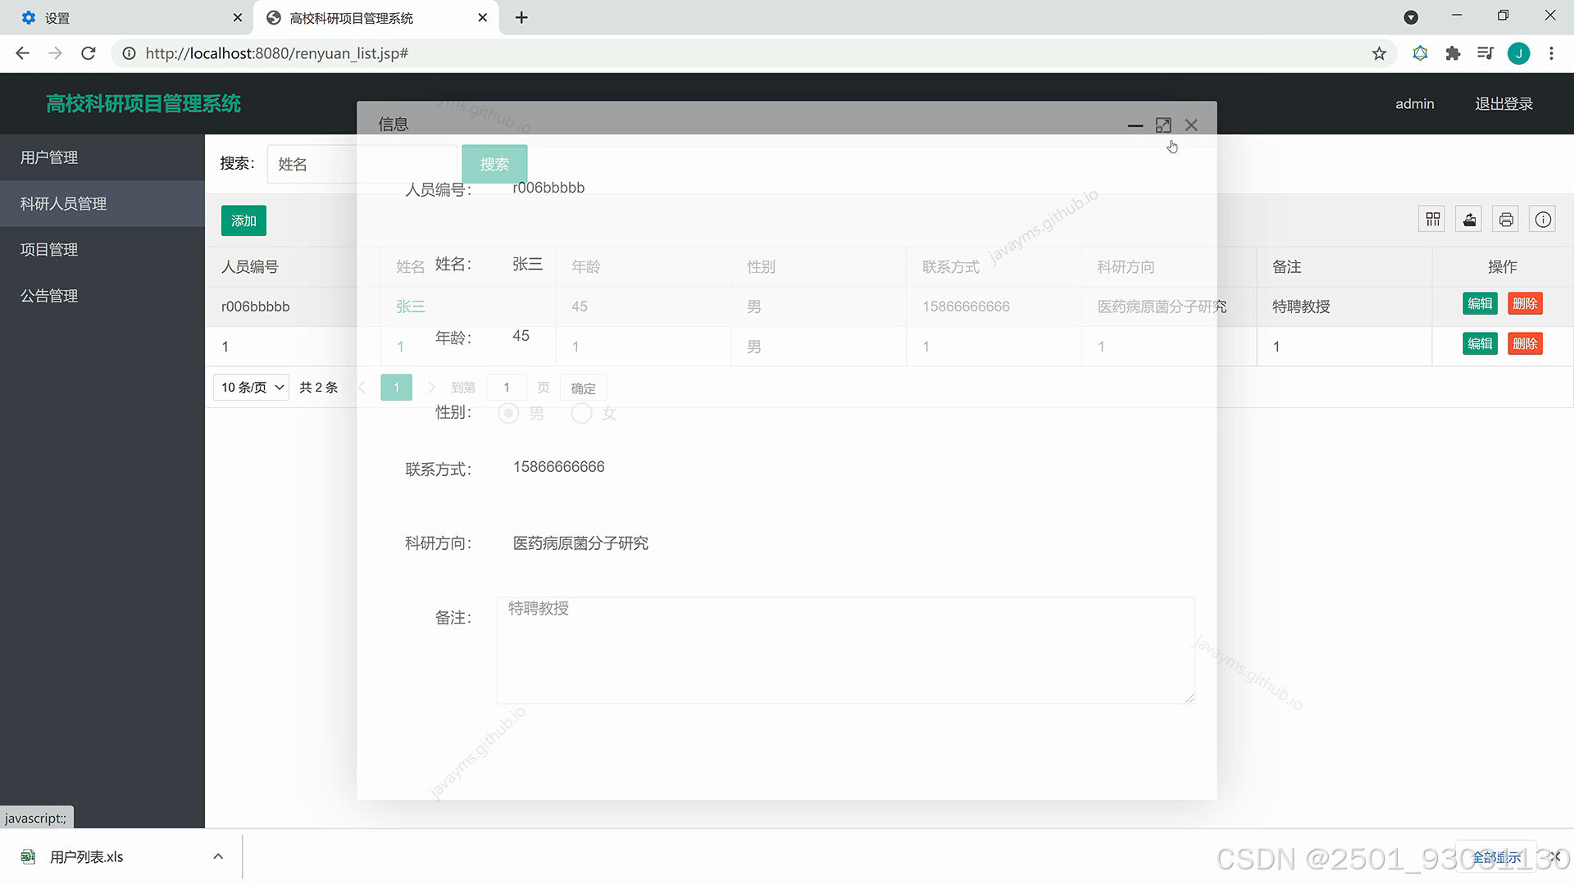
Task: Open the Chrome profile avatar J
Action: (1518, 53)
